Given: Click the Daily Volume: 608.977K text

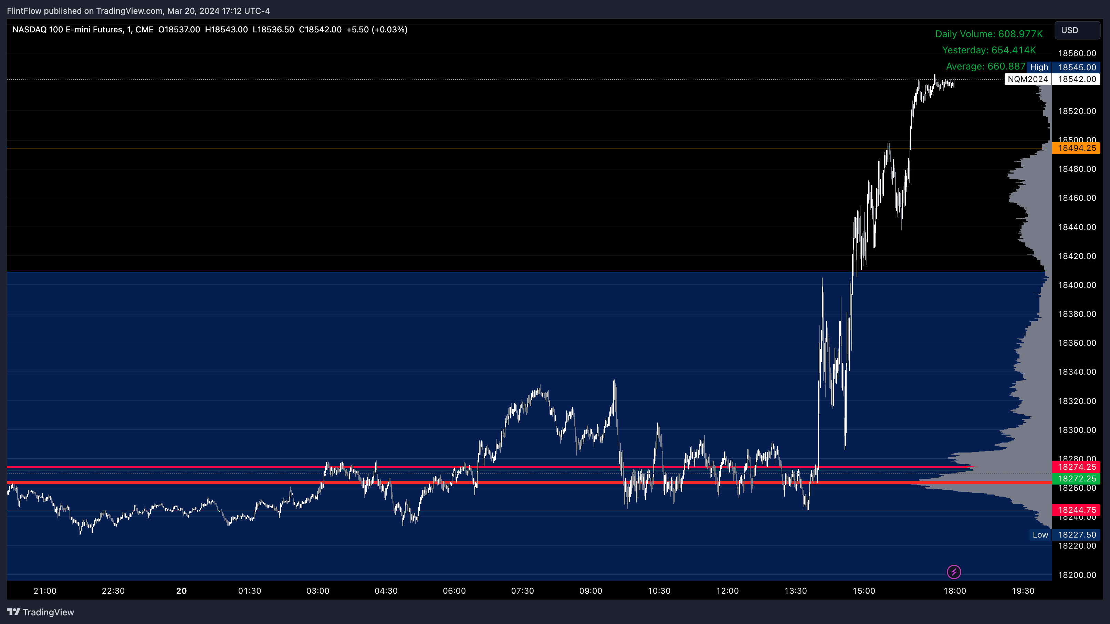Looking at the screenshot, I should click(989, 34).
